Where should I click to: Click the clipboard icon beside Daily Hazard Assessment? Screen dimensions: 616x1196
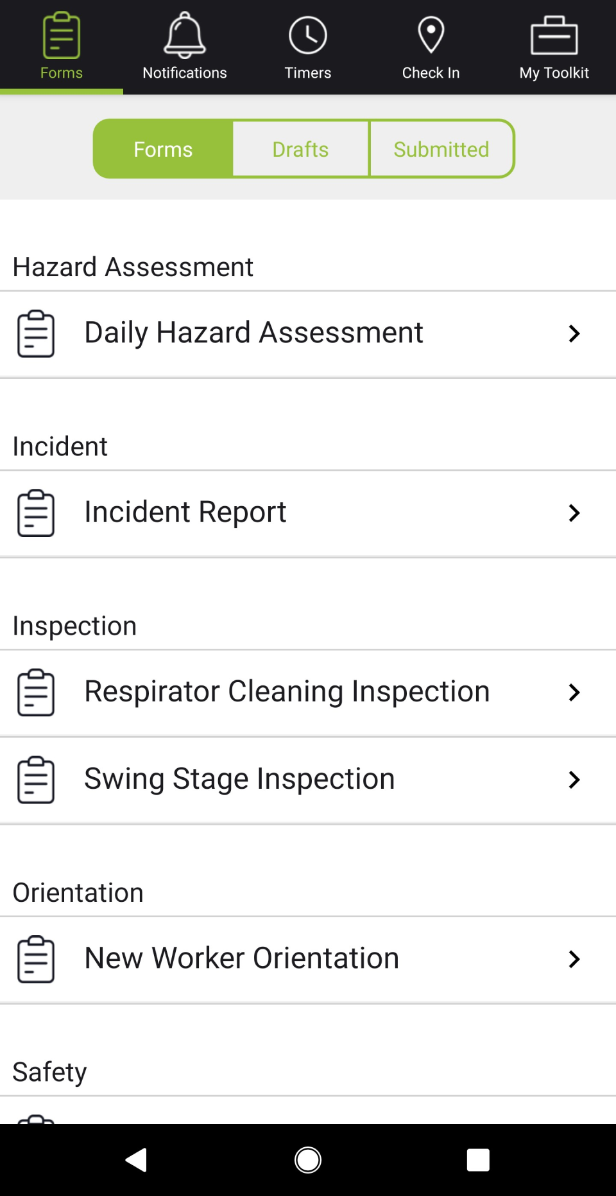tap(35, 333)
